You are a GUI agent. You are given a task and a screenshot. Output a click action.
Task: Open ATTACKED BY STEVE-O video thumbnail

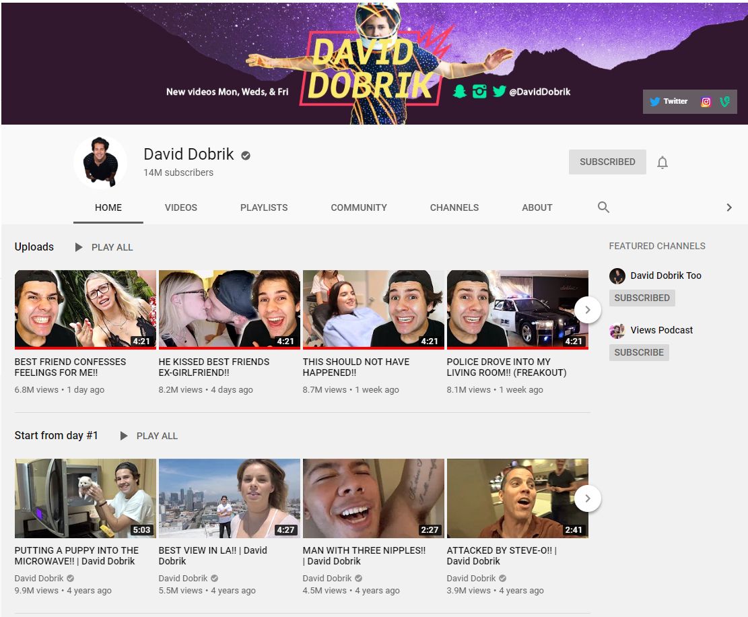tap(518, 498)
